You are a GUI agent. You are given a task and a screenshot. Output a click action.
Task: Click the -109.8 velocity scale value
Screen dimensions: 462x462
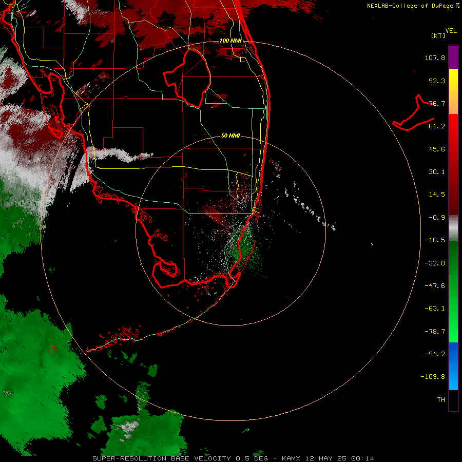pos(433,377)
